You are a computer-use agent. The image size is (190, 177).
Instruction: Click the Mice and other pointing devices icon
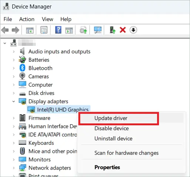(x=22, y=151)
